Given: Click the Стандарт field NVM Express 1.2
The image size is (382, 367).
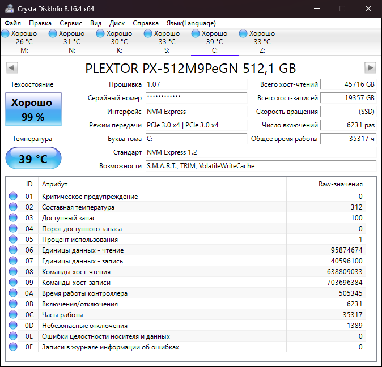Looking at the screenshot, I should coord(261,152).
